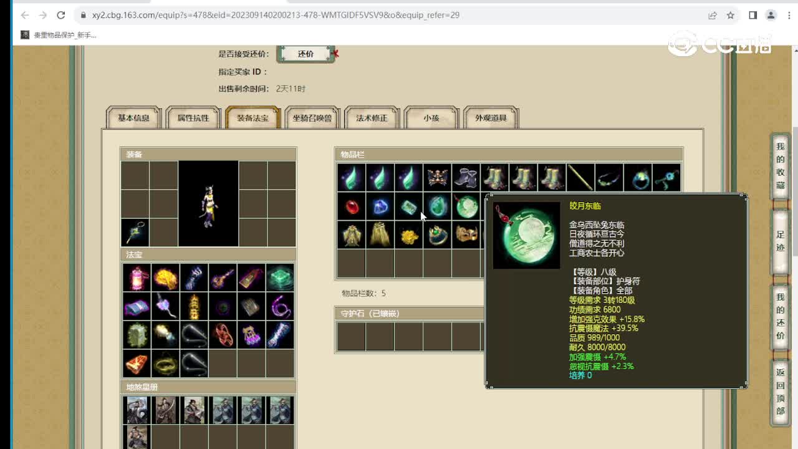
Task: Open the 外观道具 tab
Action: coord(491,118)
